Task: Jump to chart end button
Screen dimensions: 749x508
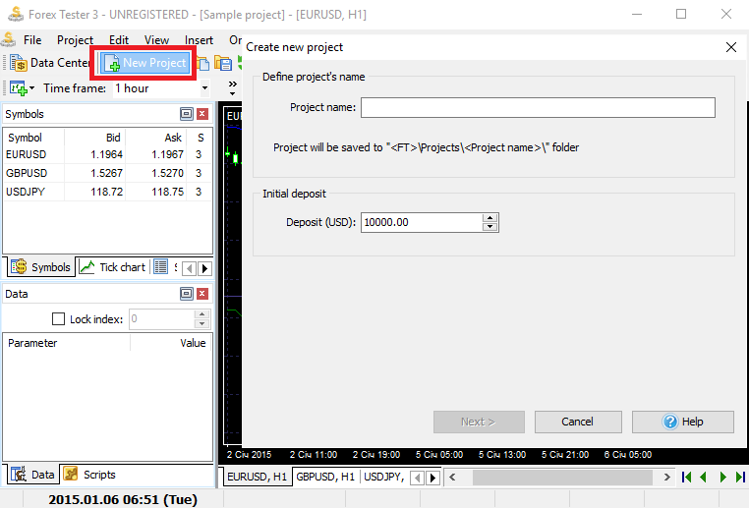Action: [x=740, y=477]
